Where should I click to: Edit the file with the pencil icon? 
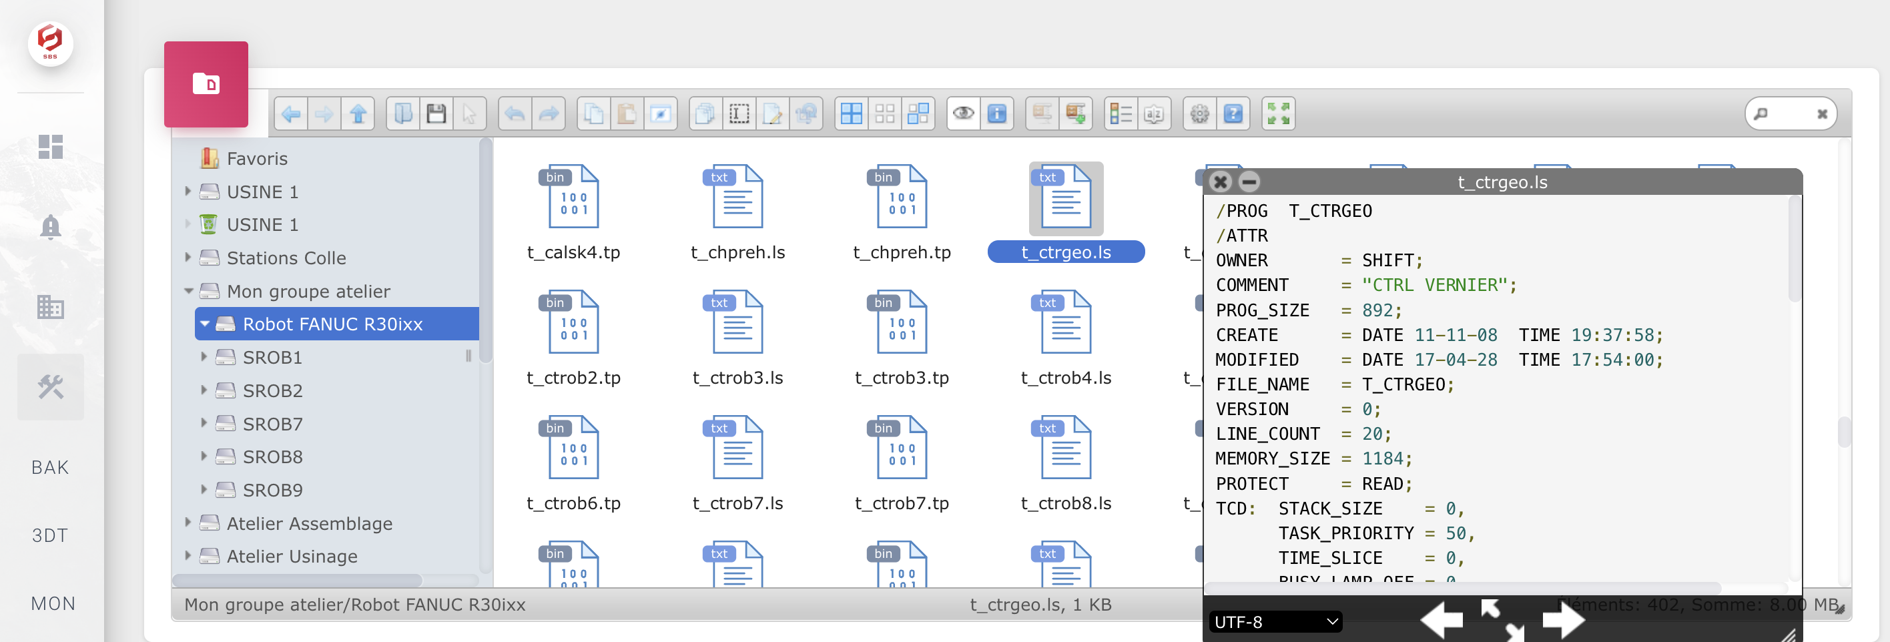click(x=773, y=113)
